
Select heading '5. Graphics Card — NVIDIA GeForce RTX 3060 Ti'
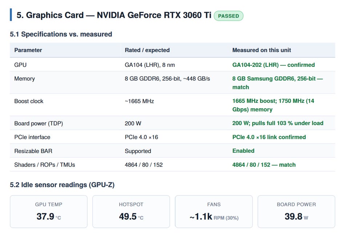pos(114,15)
